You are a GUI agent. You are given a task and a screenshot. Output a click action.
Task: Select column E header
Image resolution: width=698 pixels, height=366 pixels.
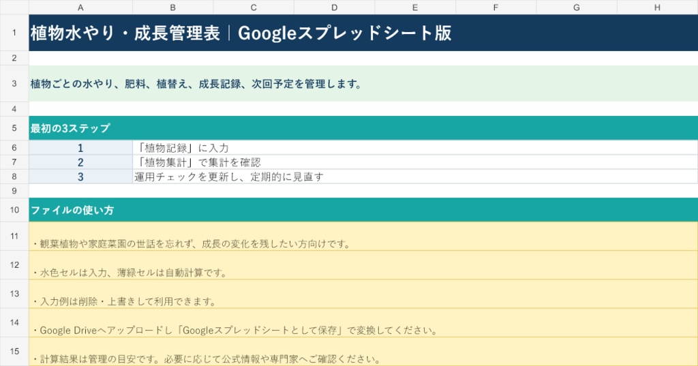click(415, 7)
